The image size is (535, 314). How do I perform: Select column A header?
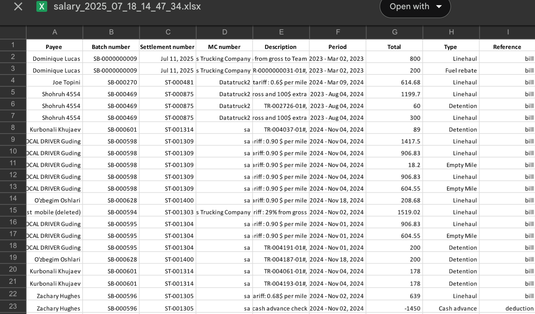54,32
